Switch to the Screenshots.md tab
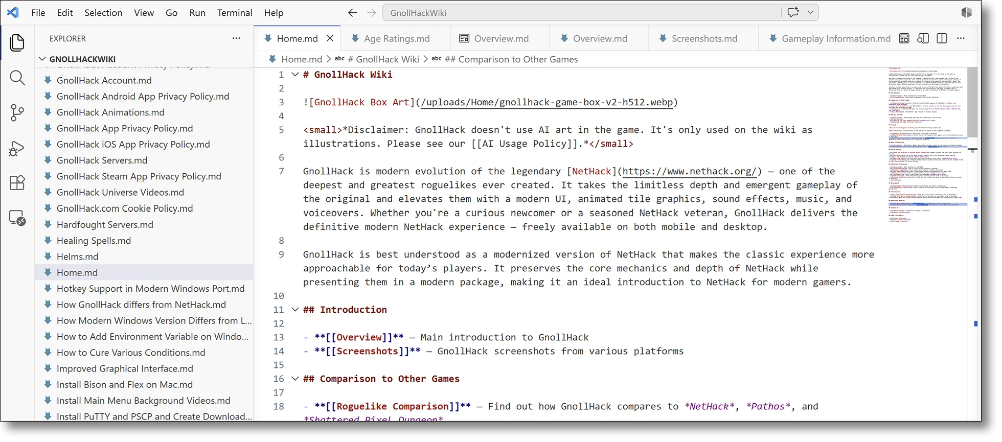Viewport: 1002px width, 442px height. (703, 38)
